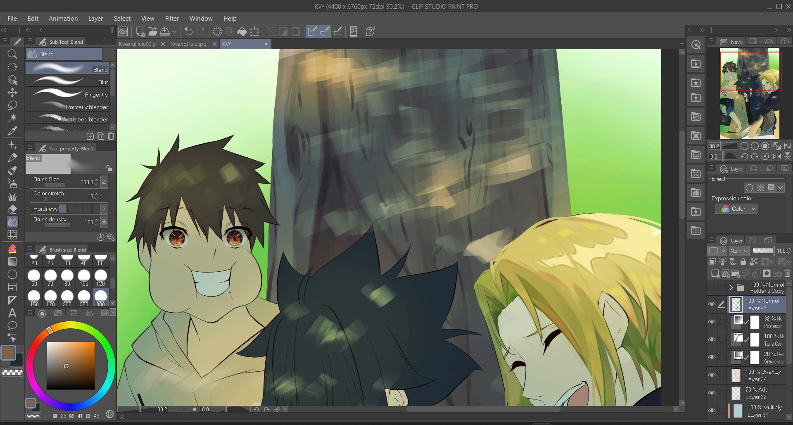
Task: Select the Move layer tool
Action: pos(12,93)
